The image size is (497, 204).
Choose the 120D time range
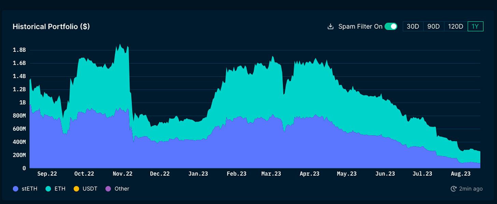455,27
